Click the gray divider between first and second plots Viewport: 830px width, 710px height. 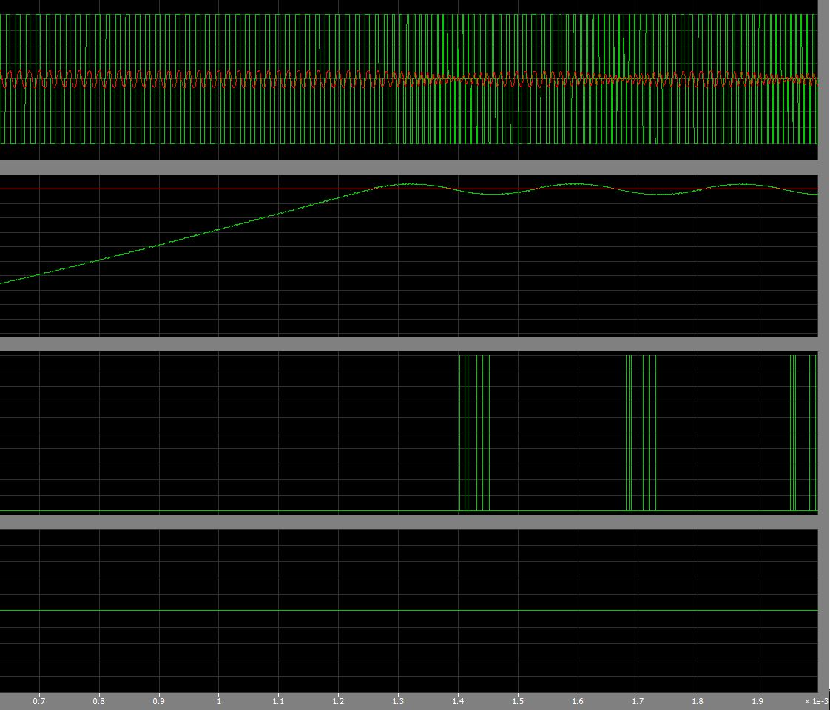(407, 167)
